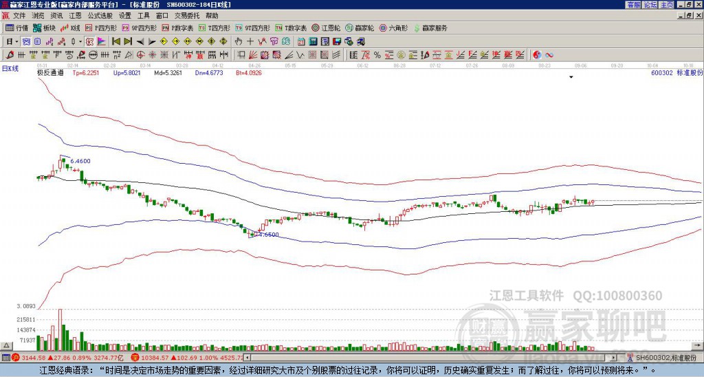Expand the candlestick style dropdown arrow
Viewport: 704px width, 377px height.
point(80,42)
